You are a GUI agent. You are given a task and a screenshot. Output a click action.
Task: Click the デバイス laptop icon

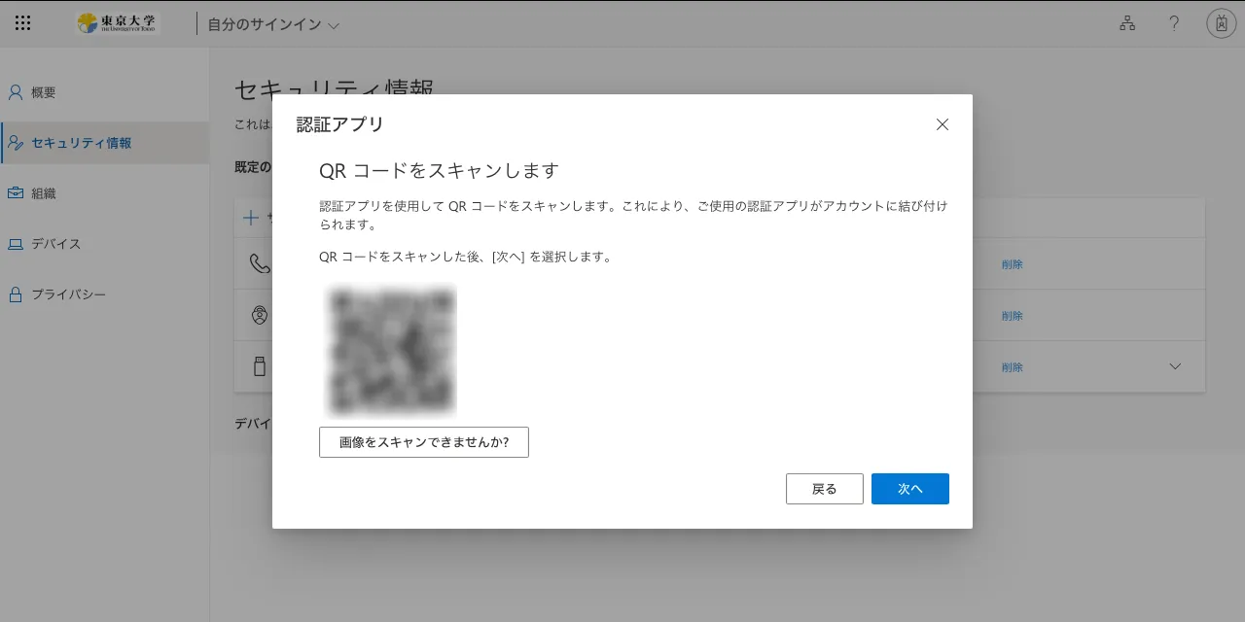(16, 244)
